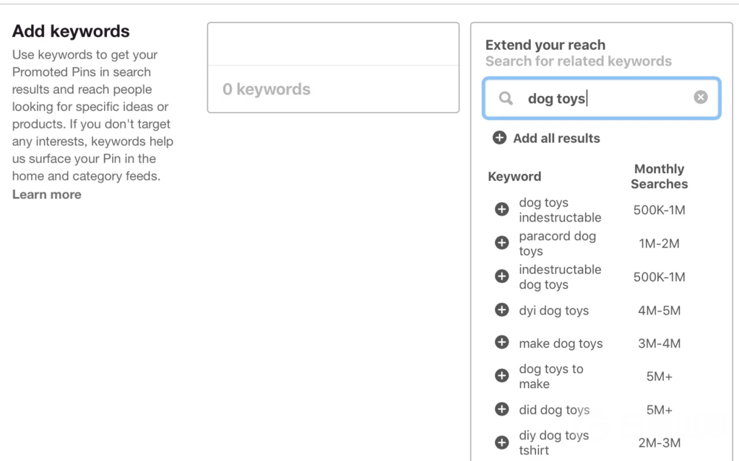
Task: Click the 'Add all results' text
Action: 556,138
